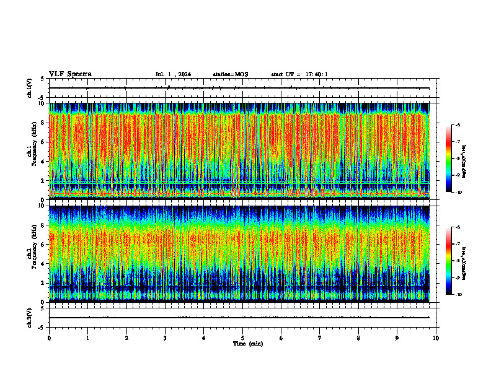
Task: Click time-axis tick label "0"
Action: [49, 338]
